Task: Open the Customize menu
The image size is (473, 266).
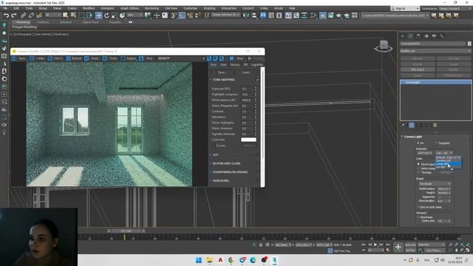Action: coord(191,8)
